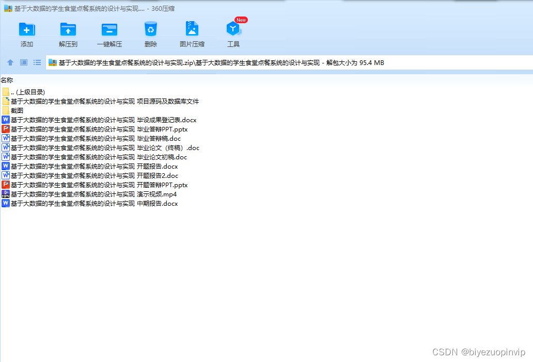Click the MP4 video icon of 演示视频.mp4
Image resolution: width=533 pixels, height=362 pixels.
tap(6, 194)
